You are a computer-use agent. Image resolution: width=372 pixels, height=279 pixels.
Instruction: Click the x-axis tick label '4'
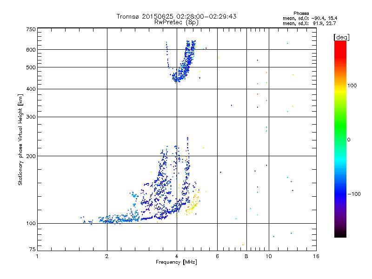coord(177,256)
